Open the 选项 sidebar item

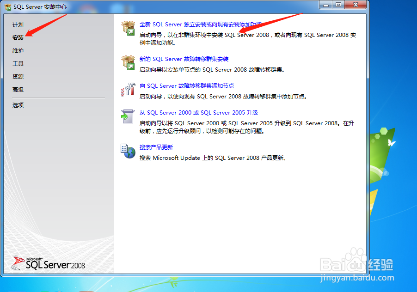pyautogui.click(x=18, y=105)
